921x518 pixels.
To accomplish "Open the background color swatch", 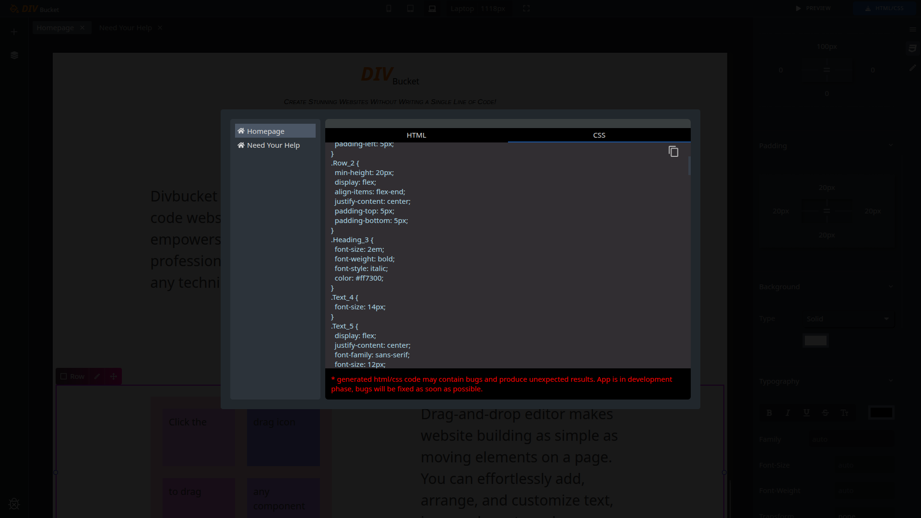I will [x=815, y=341].
